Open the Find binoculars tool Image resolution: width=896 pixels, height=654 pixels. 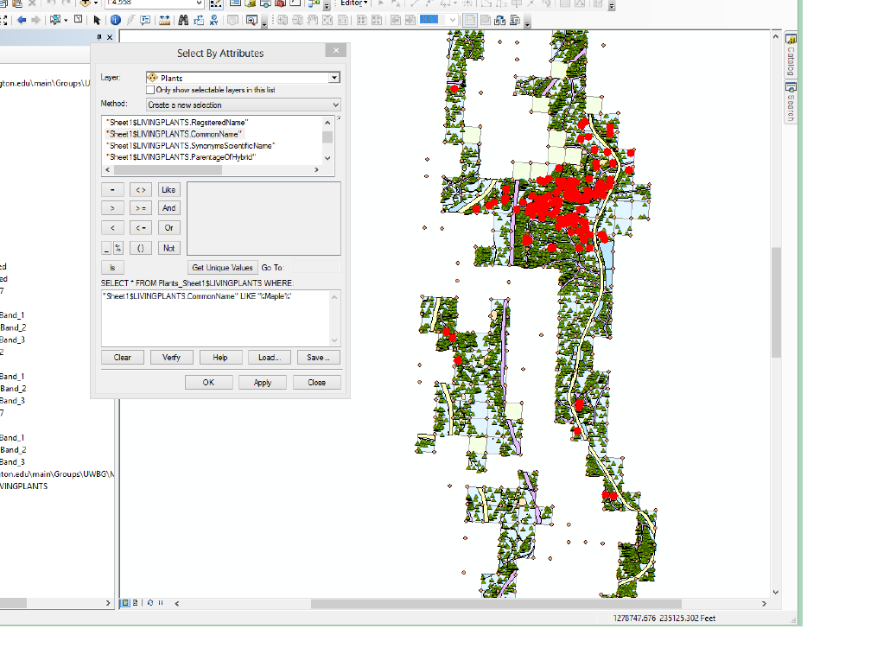pos(183,20)
